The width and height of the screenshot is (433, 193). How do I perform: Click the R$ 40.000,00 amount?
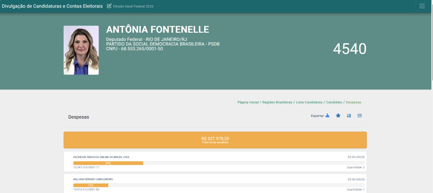click(x=356, y=179)
